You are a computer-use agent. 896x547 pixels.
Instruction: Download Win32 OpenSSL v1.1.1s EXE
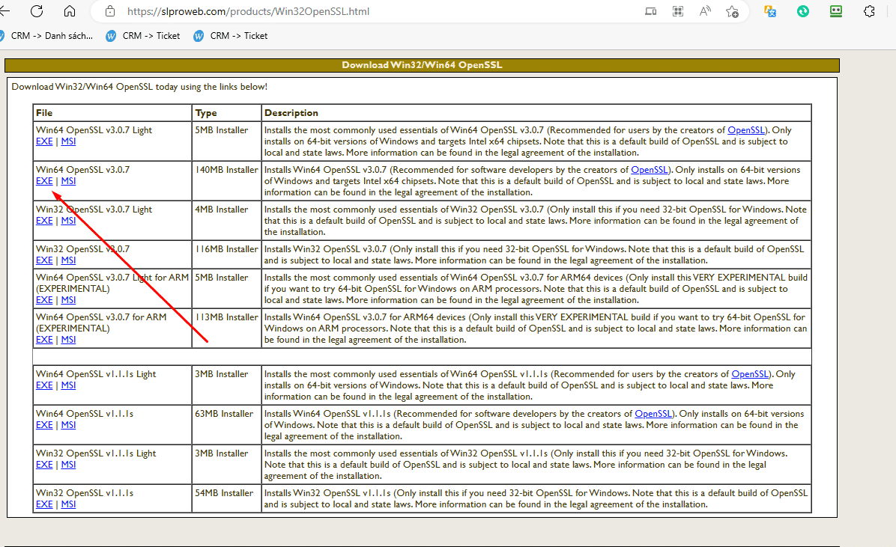click(x=44, y=505)
